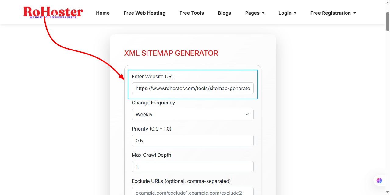Click the Change Frequency label

(x=153, y=103)
